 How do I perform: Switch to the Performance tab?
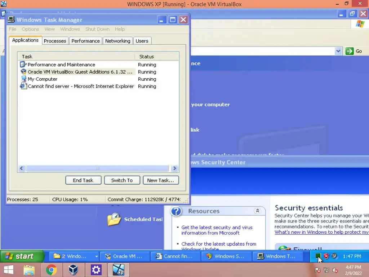click(86, 41)
